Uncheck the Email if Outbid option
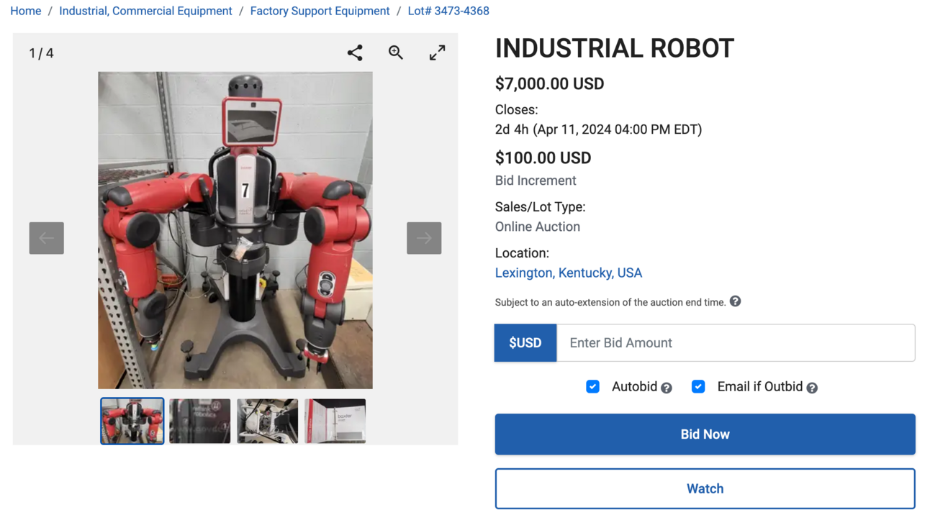The image size is (930, 520). (x=697, y=386)
